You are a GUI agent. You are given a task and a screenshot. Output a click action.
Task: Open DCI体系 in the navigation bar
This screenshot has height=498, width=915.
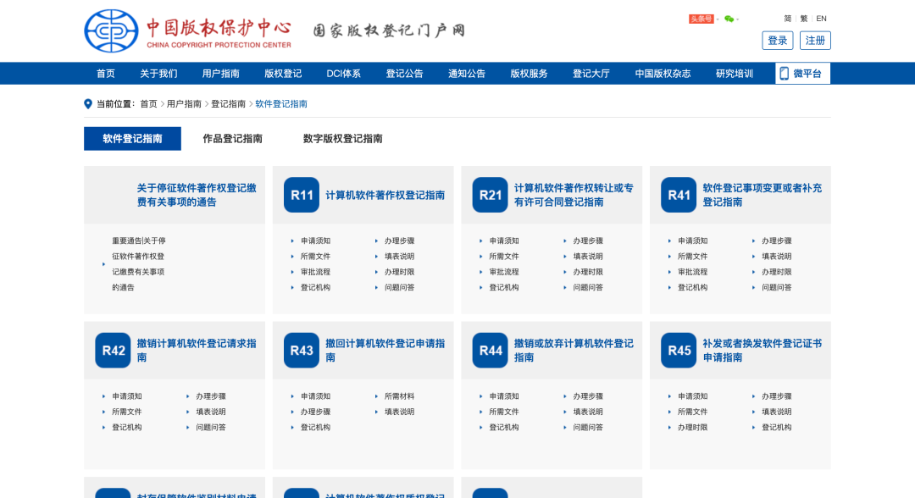pyautogui.click(x=344, y=74)
